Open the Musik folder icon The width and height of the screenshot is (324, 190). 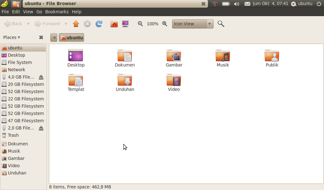[222, 55]
